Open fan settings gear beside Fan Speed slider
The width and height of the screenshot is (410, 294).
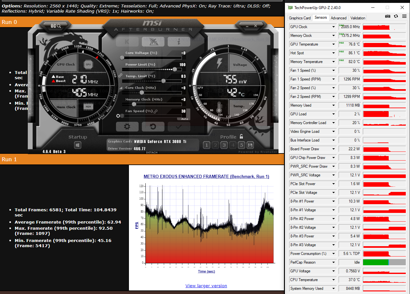[118, 116]
